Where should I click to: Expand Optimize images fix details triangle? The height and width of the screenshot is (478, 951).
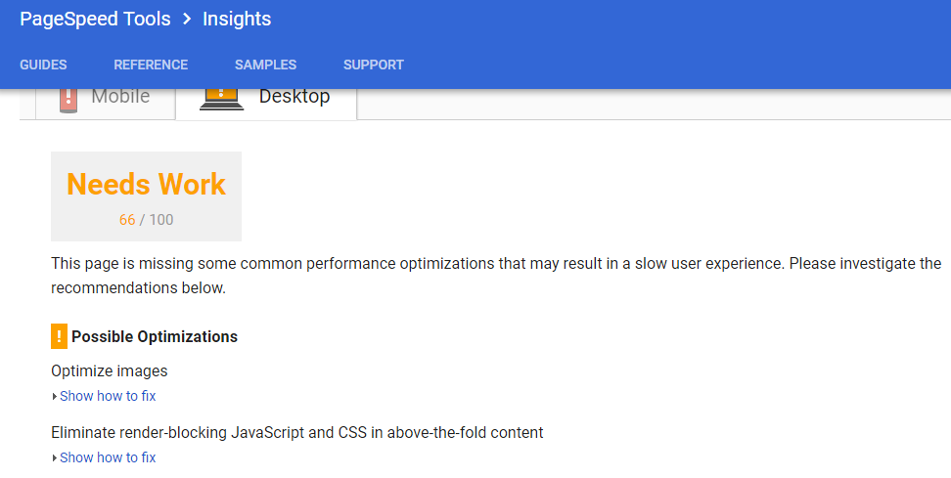[x=55, y=397]
